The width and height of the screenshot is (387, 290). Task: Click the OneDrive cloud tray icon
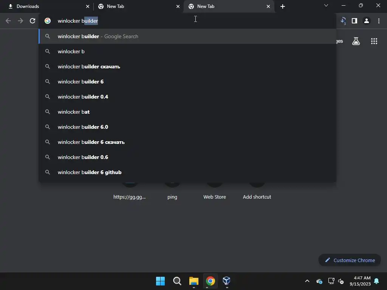[319, 281]
